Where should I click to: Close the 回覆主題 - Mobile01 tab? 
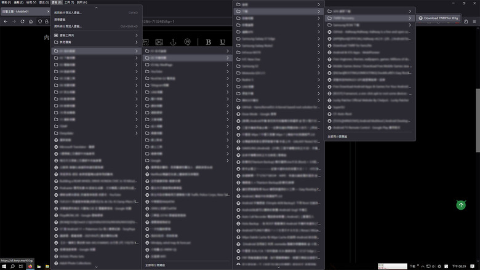(x=48, y=12)
